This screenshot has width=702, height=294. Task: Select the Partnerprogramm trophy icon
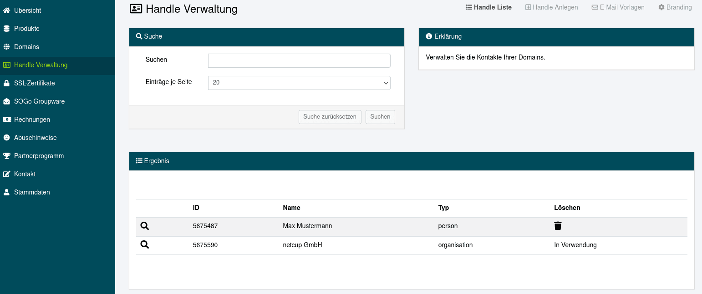(x=7, y=155)
